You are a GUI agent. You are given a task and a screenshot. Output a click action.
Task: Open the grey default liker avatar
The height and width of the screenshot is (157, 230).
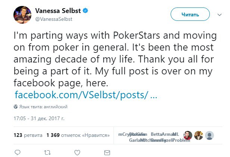click(209, 136)
